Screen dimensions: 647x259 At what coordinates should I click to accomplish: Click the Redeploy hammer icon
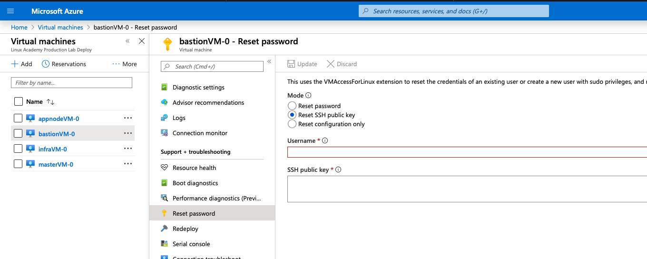coord(165,229)
